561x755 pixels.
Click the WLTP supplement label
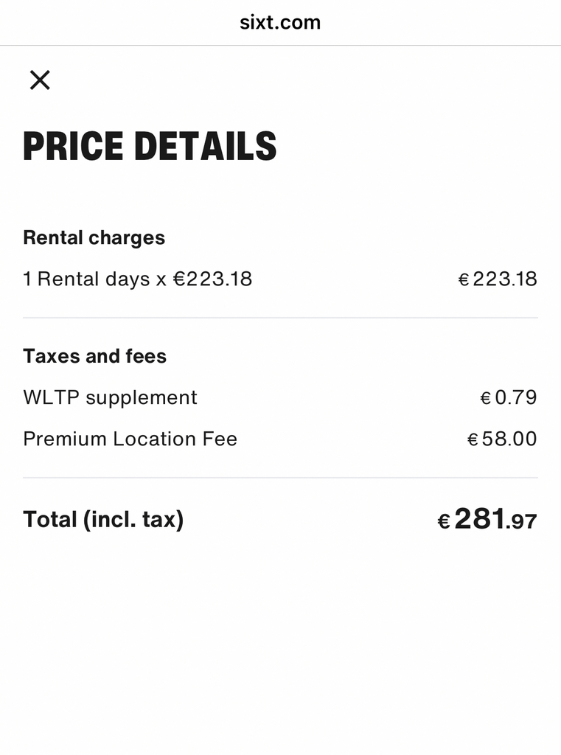point(110,397)
